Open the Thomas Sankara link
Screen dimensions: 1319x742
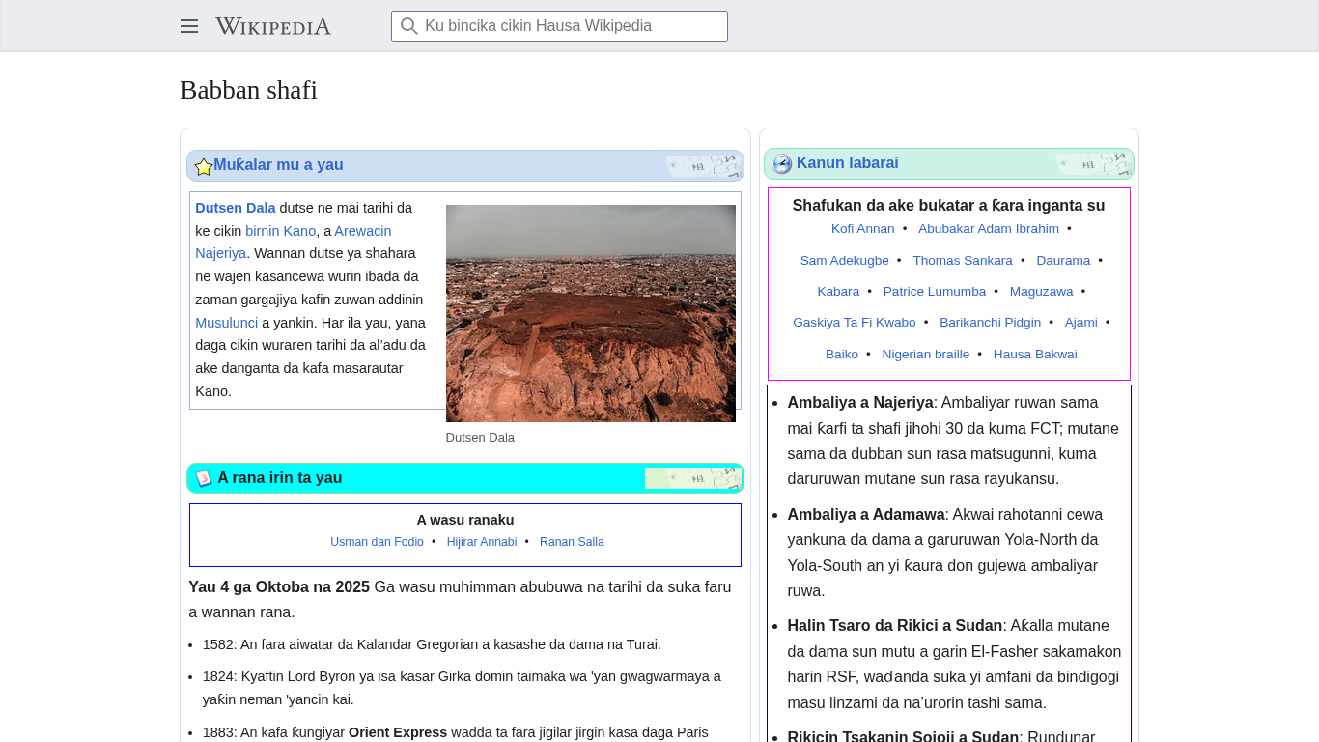click(962, 261)
